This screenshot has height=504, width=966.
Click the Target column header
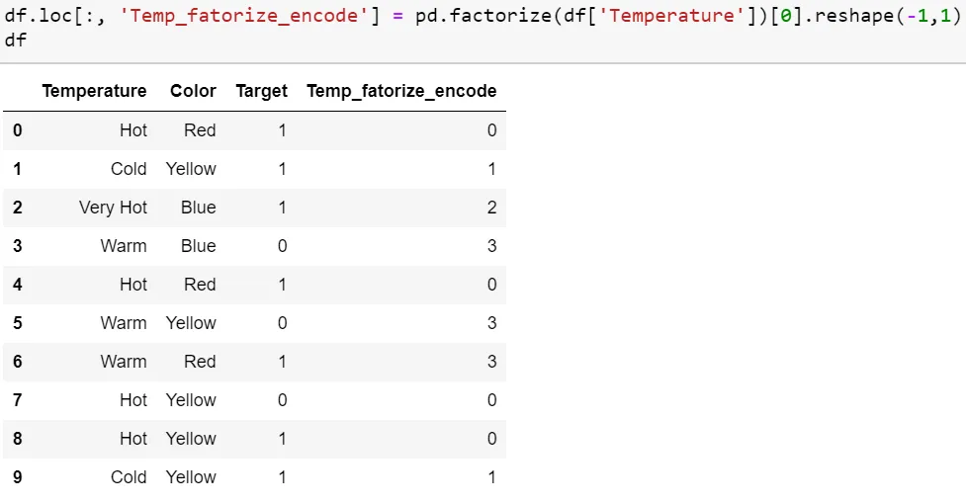point(261,91)
